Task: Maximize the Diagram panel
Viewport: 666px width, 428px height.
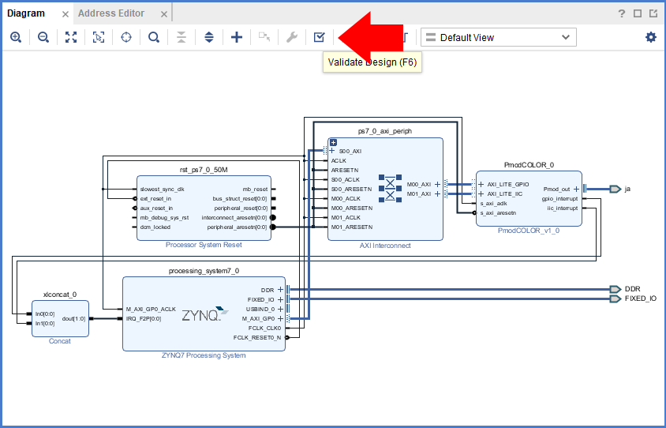Action: click(x=638, y=13)
